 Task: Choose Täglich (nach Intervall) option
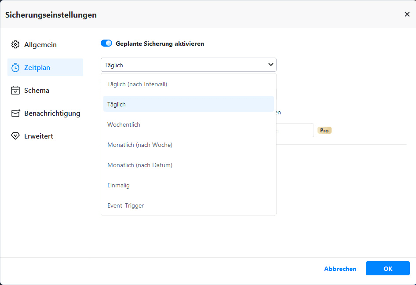click(x=137, y=84)
